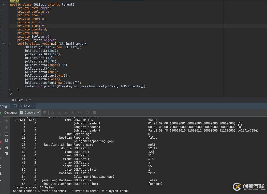
Task: Click Step Out in debug toolbar
Action: coord(72,112)
